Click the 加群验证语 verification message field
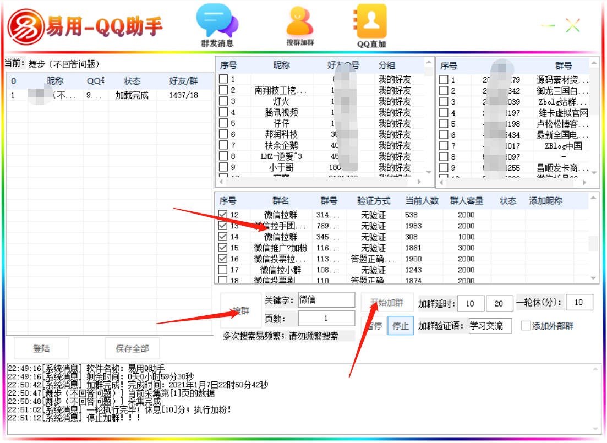The image size is (607, 443). [x=490, y=326]
